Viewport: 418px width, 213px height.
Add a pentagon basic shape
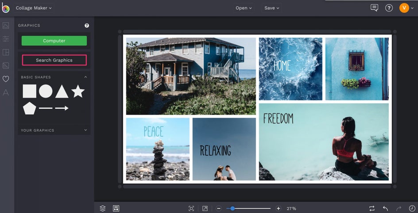tap(29, 108)
